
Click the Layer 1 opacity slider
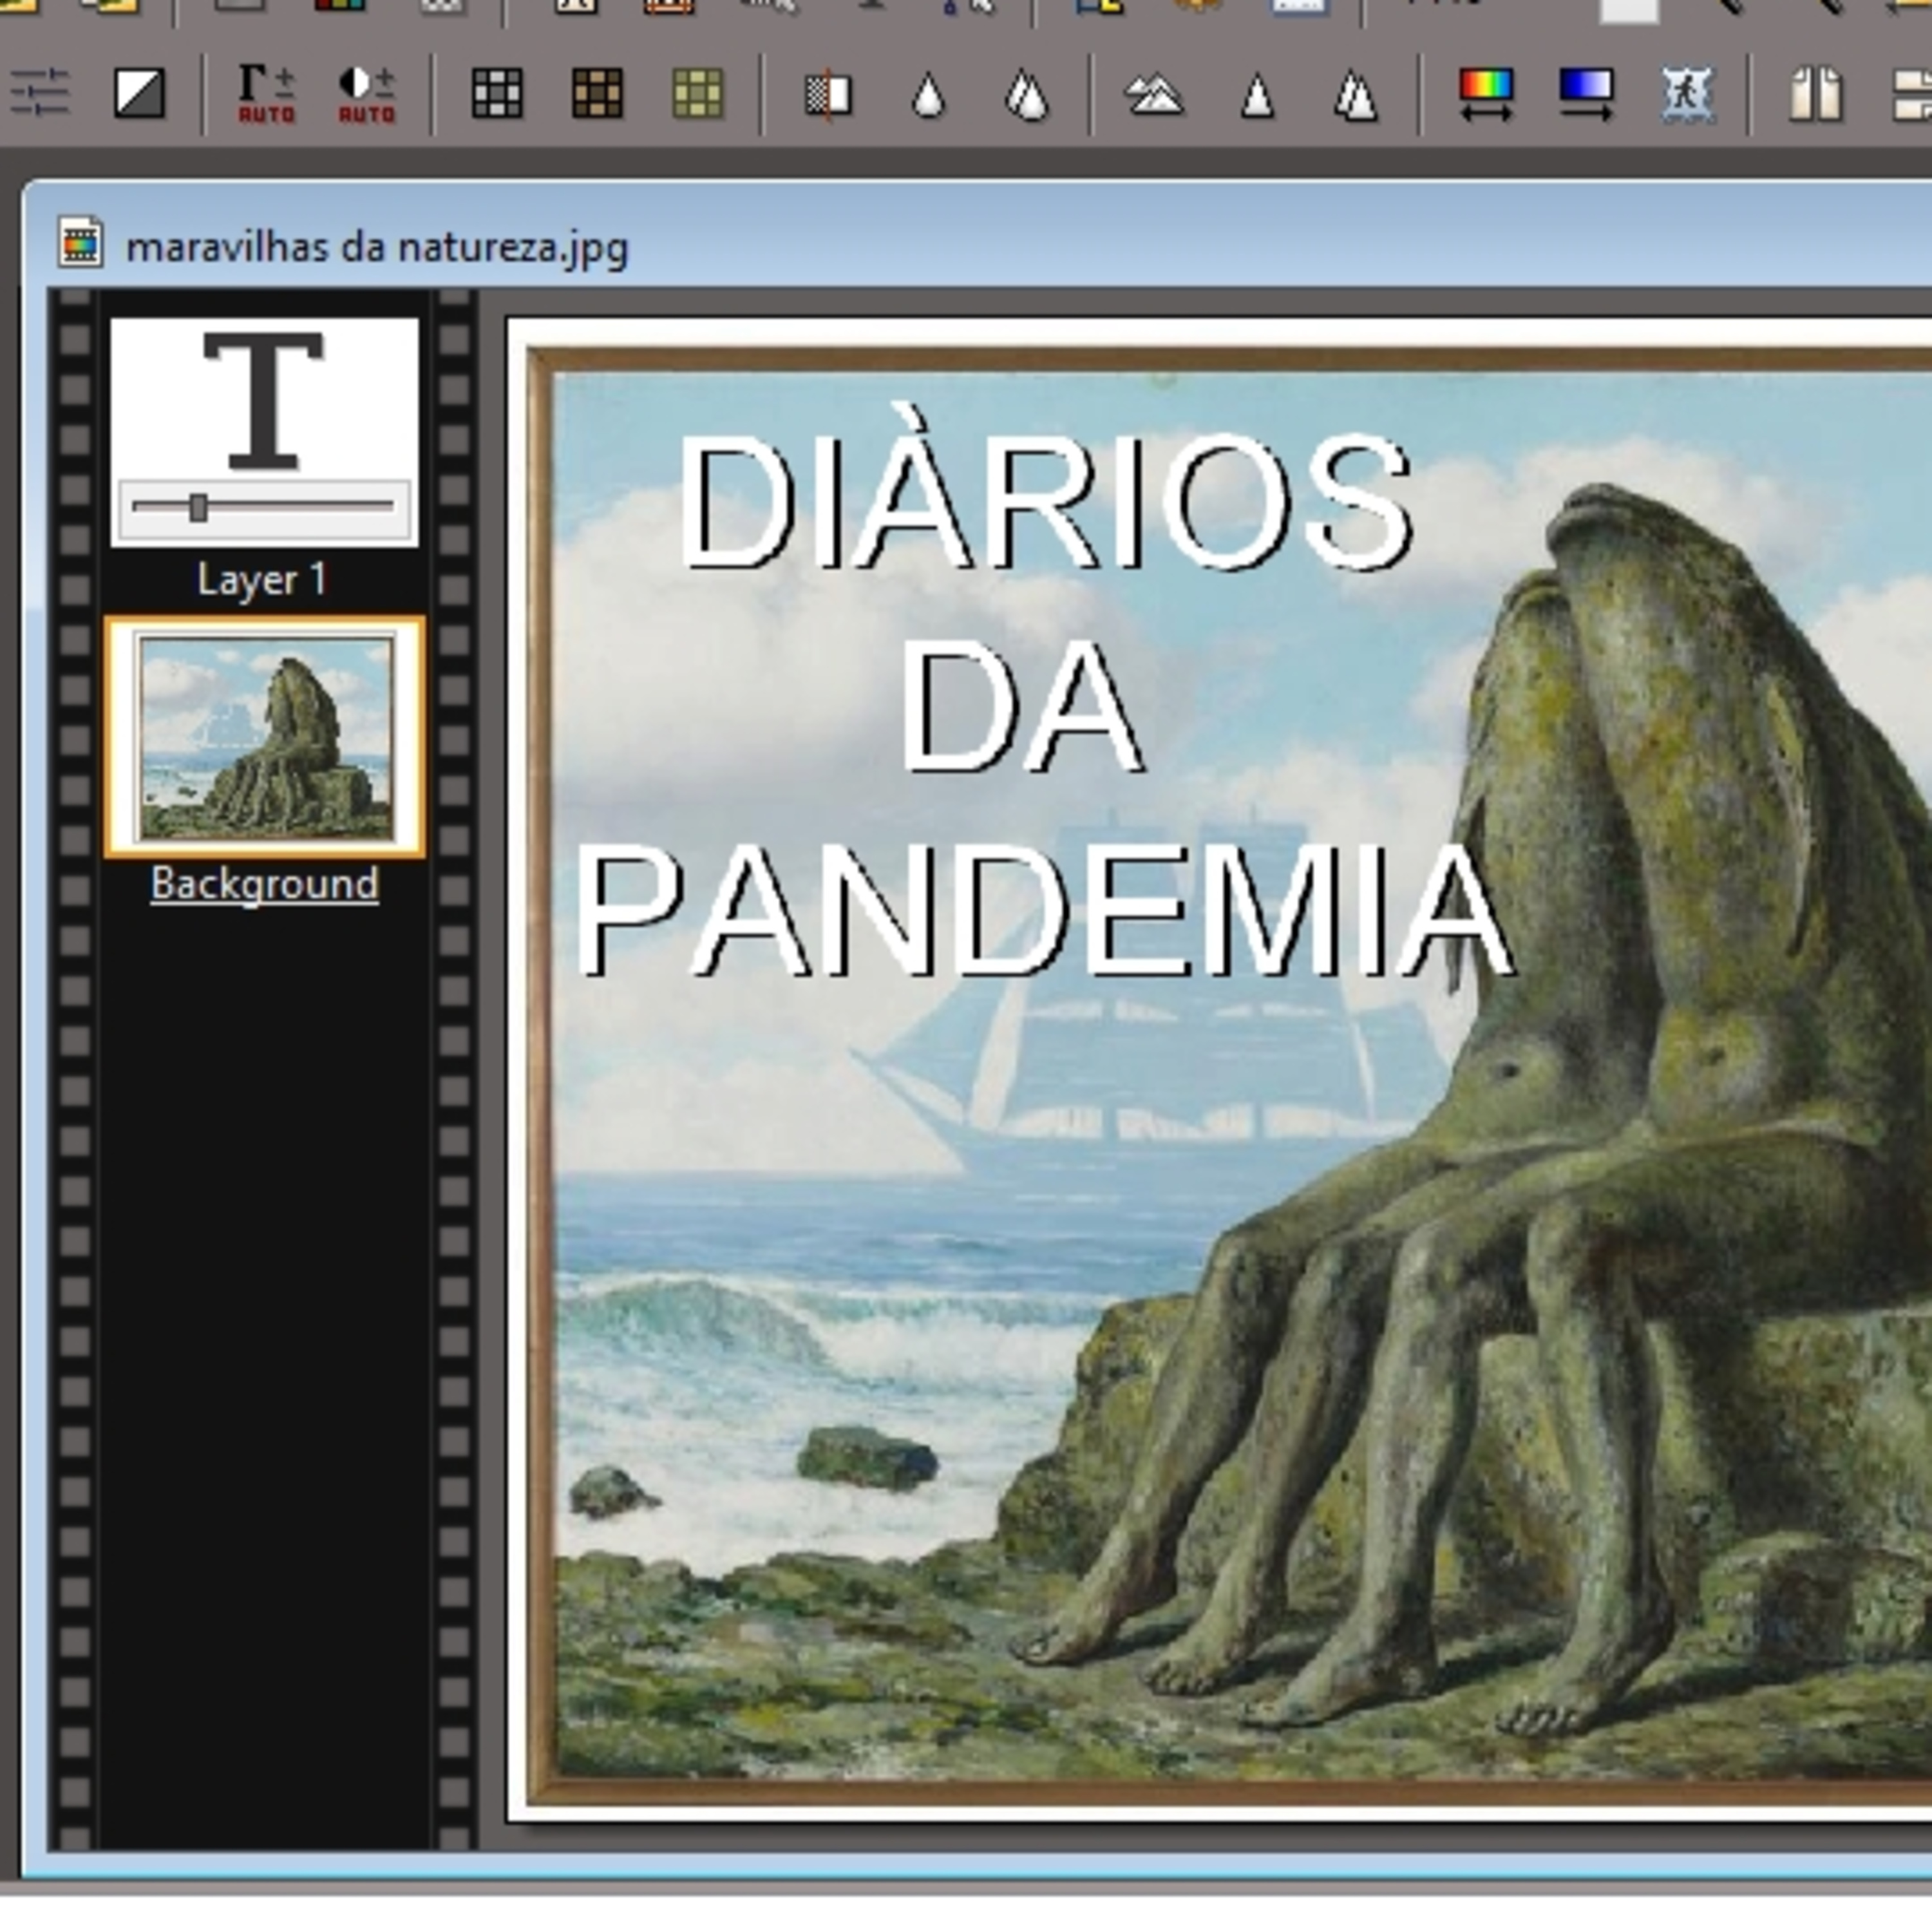coord(199,508)
